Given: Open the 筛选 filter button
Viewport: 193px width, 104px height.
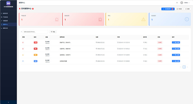Looking at the screenshot, I should click(x=53, y=32).
